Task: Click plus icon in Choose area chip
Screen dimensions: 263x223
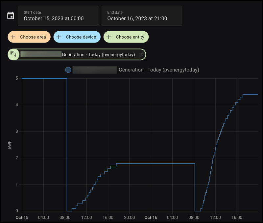Action: 13,37
